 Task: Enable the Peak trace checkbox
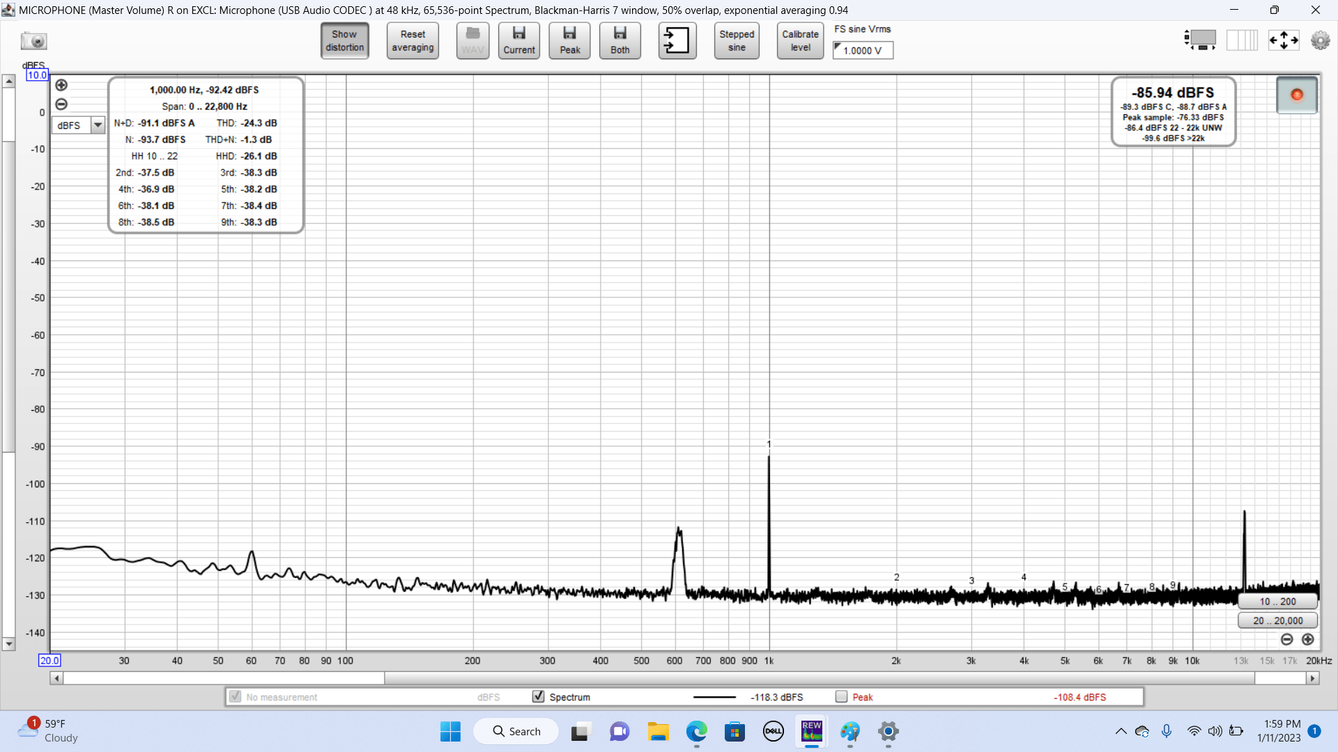tap(841, 697)
